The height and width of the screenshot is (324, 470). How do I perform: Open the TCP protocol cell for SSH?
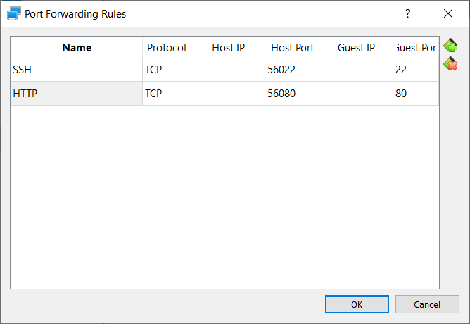[167, 70]
